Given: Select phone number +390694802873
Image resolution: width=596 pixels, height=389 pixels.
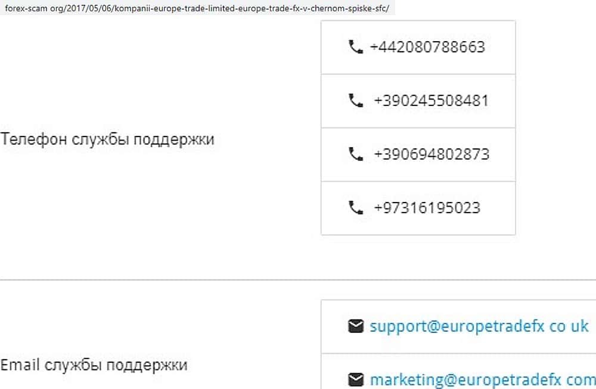Looking at the screenshot, I should tap(432, 154).
